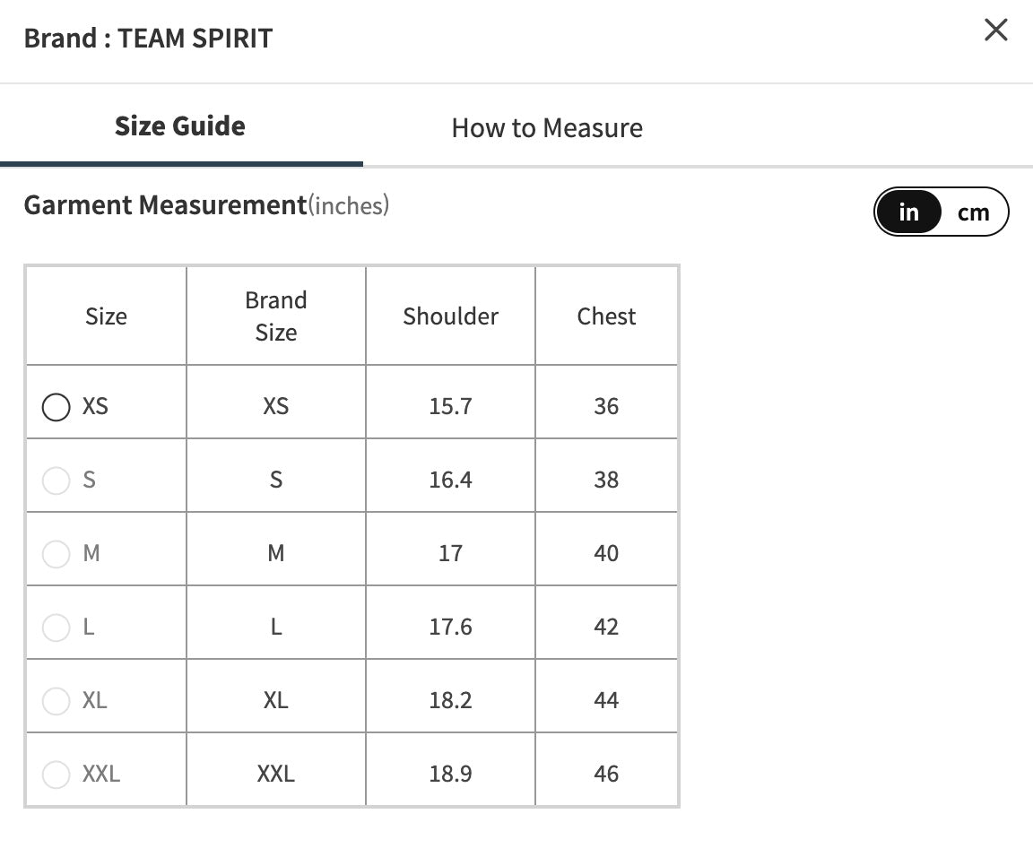Click Garment Measurement heading text
1033x857 pixels.
165,205
